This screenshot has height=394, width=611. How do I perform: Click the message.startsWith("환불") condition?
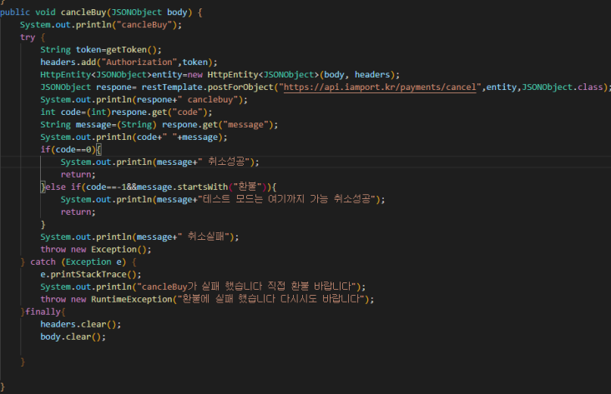point(203,187)
